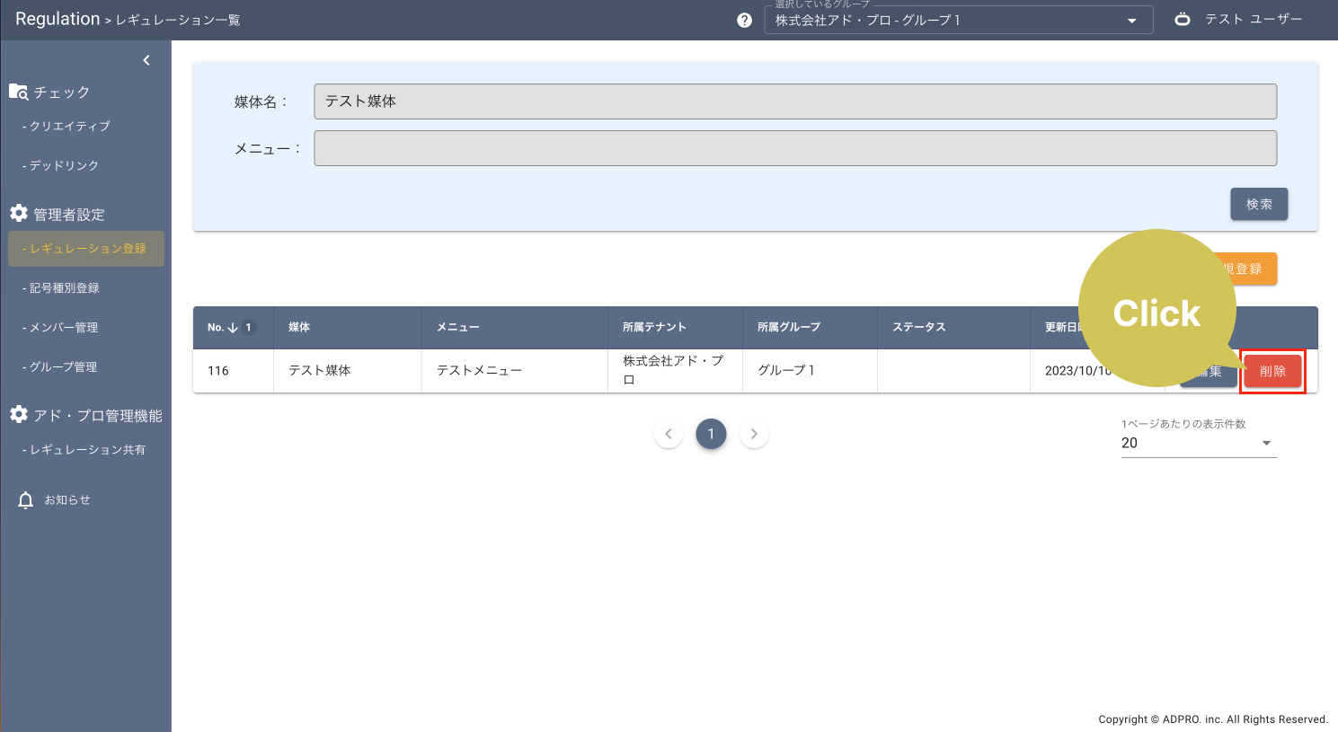Image resolution: width=1338 pixels, height=732 pixels.
Task: Click the user icon next to テスト ユーザー
Action: 1182,19
